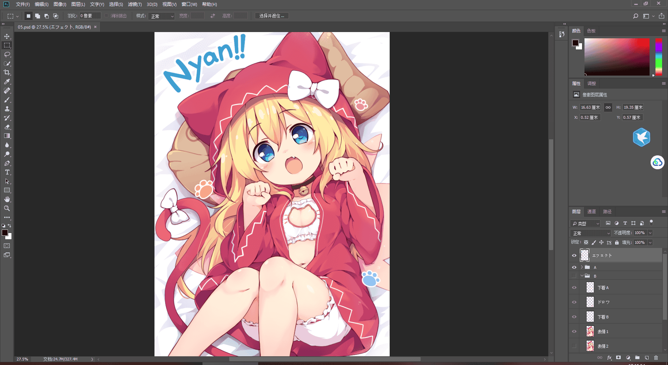Select the Zoom tool
The image size is (668, 365).
tap(7, 208)
